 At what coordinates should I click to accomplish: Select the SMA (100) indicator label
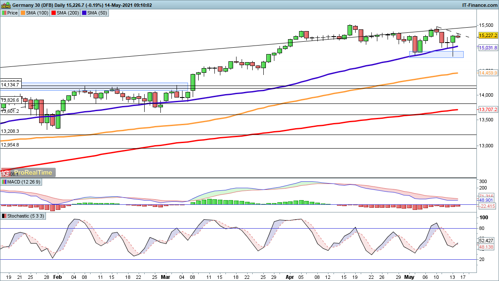tap(37, 13)
